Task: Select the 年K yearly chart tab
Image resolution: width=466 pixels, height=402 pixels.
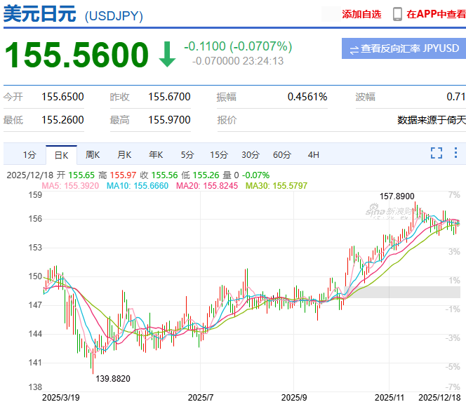Action: pos(155,154)
